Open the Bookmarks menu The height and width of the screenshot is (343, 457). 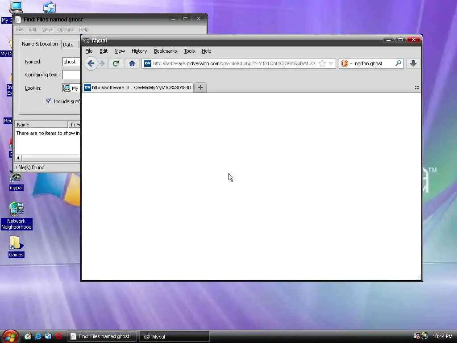(165, 51)
